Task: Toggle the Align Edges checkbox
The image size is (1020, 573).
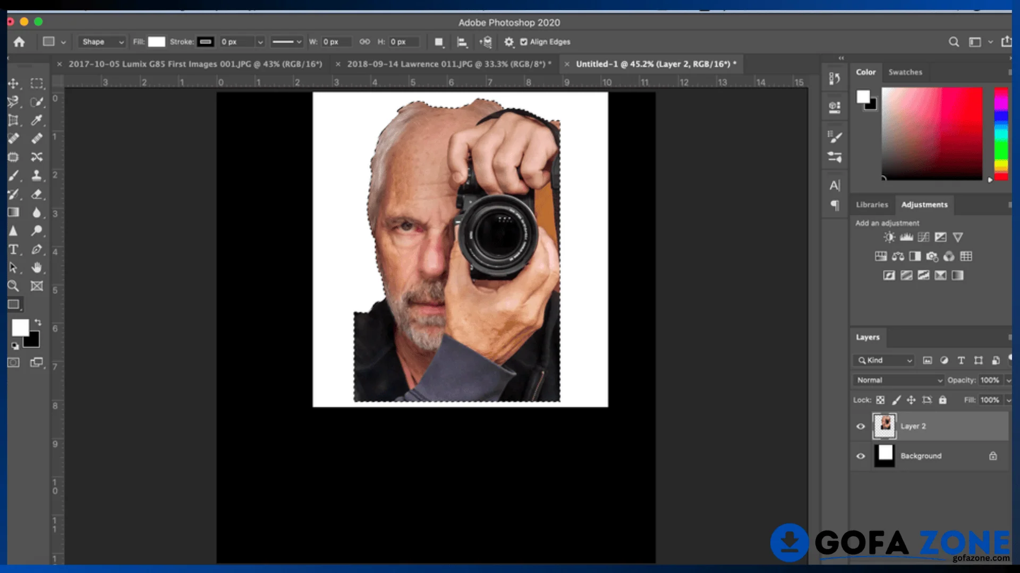Action: pyautogui.click(x=524, y=42)
